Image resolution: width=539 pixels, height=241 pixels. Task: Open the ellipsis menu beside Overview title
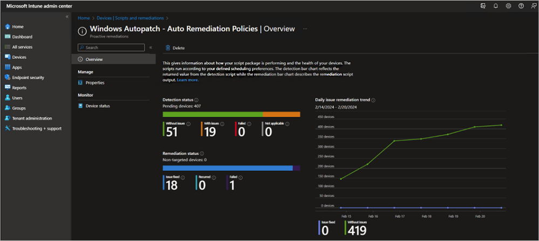tap(305, 29)
